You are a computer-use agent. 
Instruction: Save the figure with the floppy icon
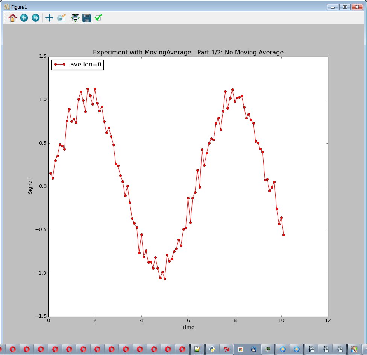coord(87,18)
